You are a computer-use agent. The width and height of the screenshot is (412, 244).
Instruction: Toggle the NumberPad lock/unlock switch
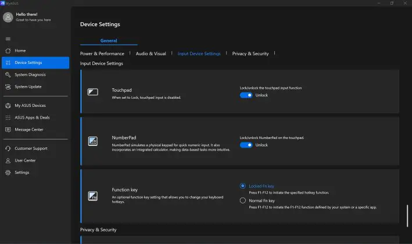[246, 145]
